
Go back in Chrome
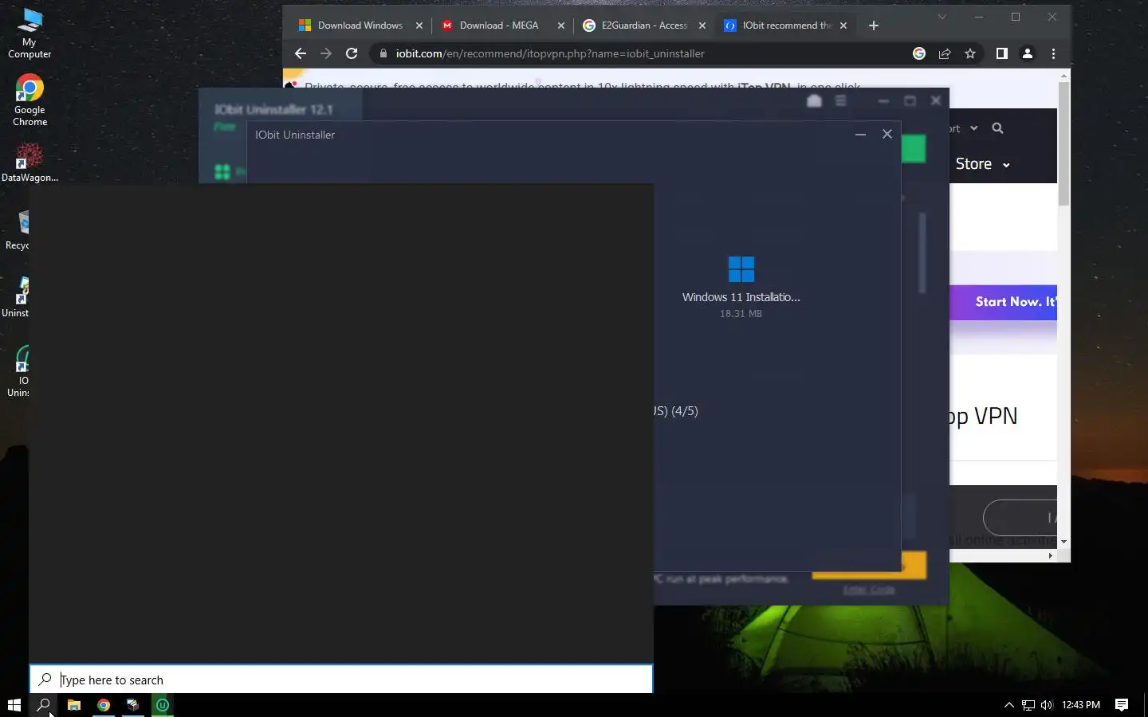[301, 53]
